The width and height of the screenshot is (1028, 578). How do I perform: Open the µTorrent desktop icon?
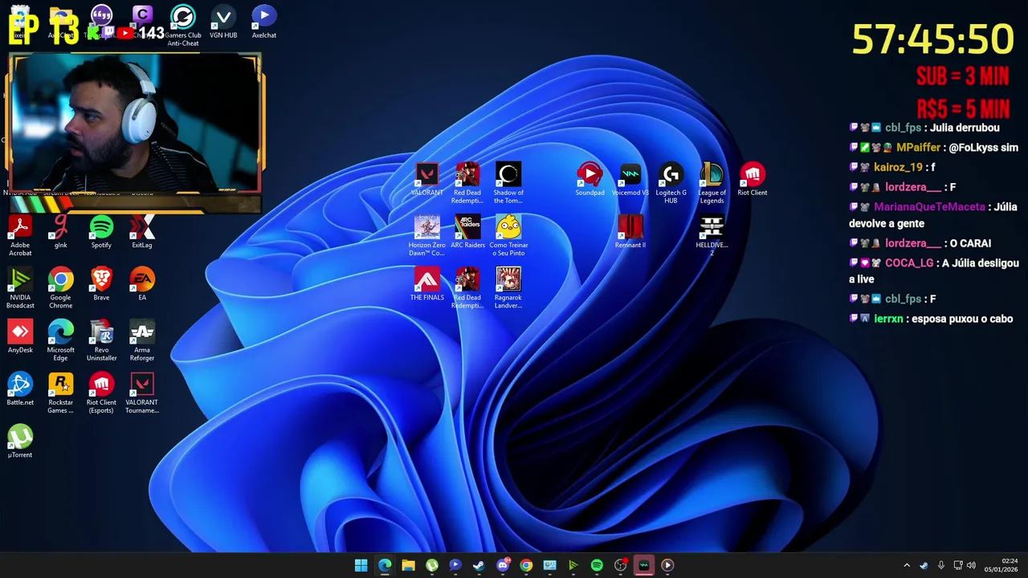20,441
